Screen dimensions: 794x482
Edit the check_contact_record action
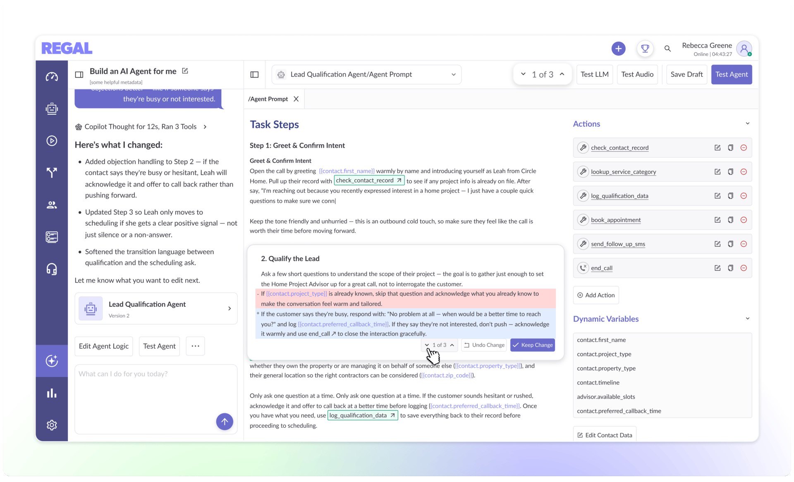(x=717, y=148)
